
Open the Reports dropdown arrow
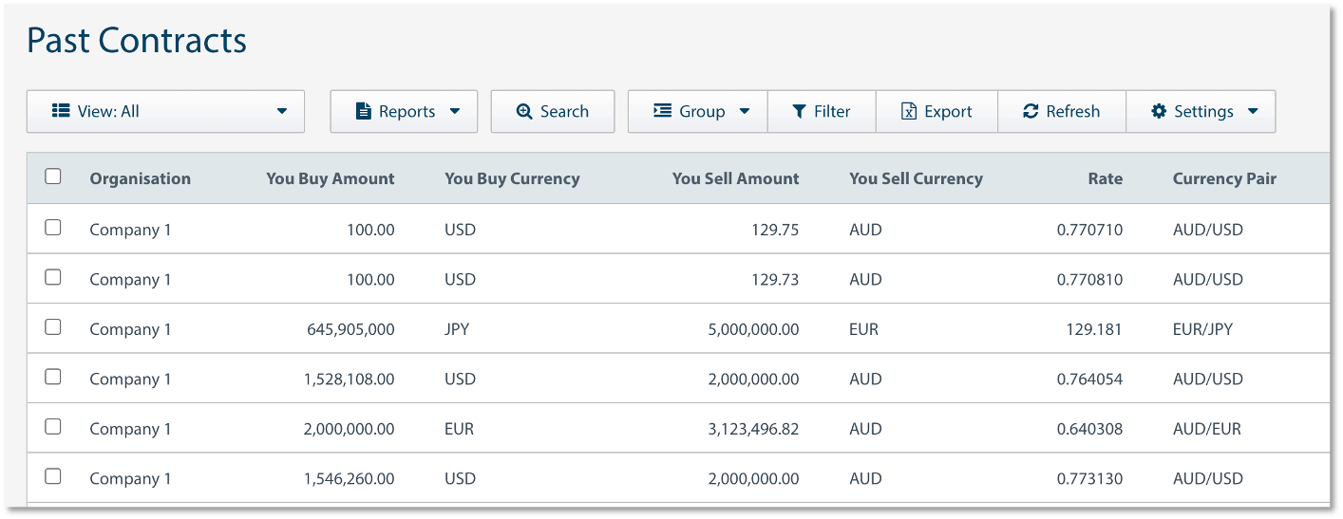(x=455, y=111)
